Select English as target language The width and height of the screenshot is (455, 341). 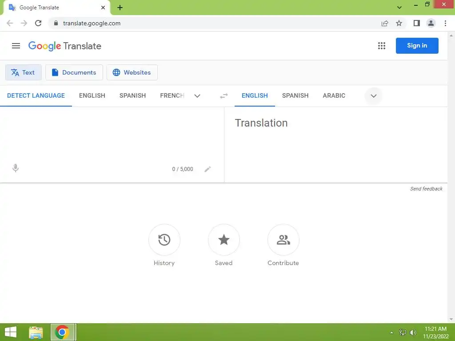[x=255, y=96]
